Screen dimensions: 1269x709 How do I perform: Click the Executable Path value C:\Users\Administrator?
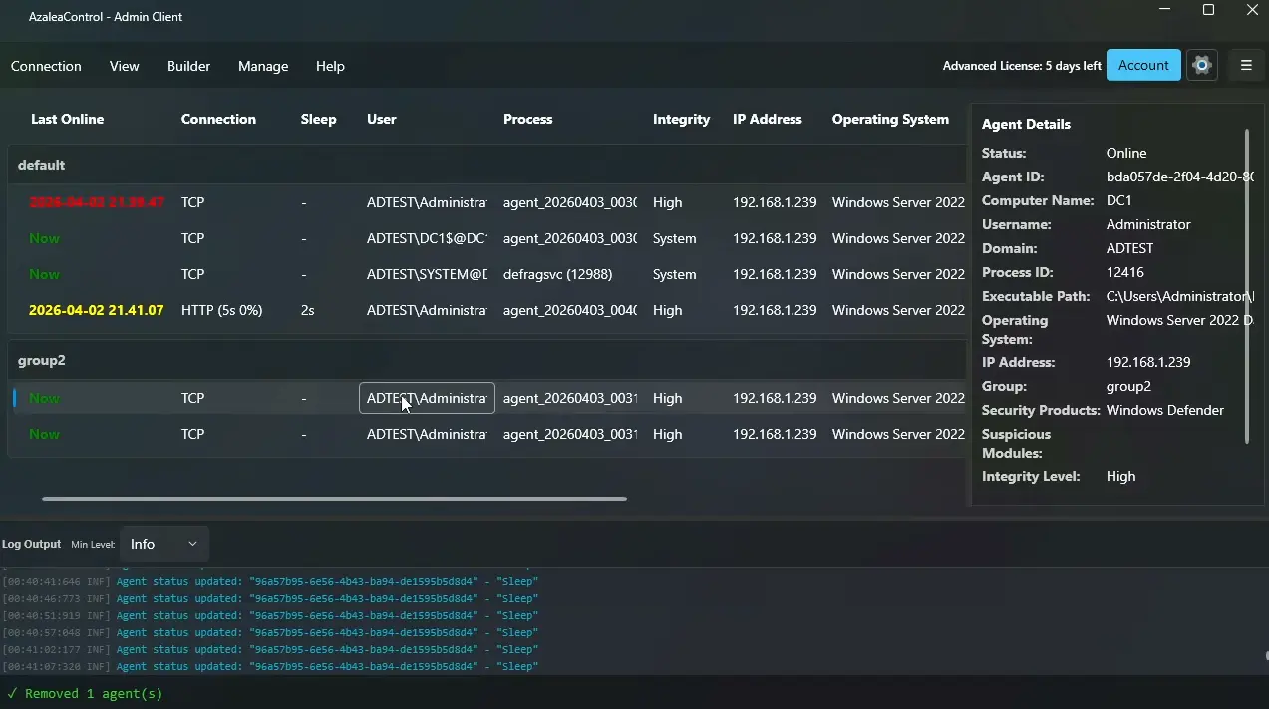[1180, 296]
